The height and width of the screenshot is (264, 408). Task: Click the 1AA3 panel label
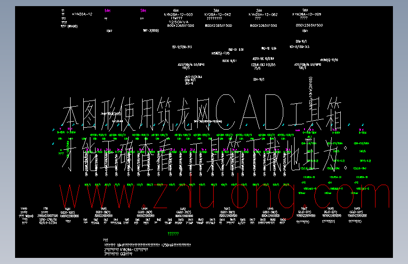(227, 209)
